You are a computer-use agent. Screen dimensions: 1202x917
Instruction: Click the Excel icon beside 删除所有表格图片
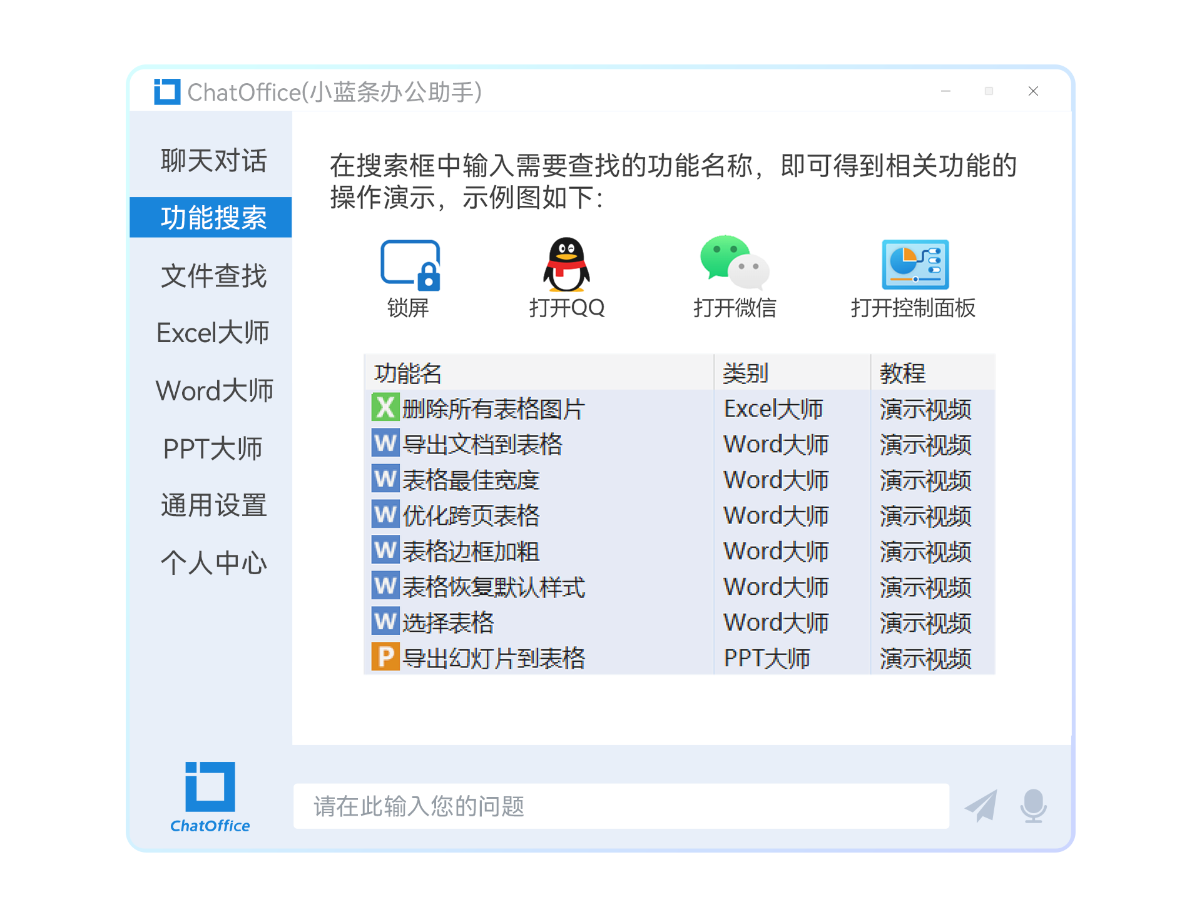point(385,408)
